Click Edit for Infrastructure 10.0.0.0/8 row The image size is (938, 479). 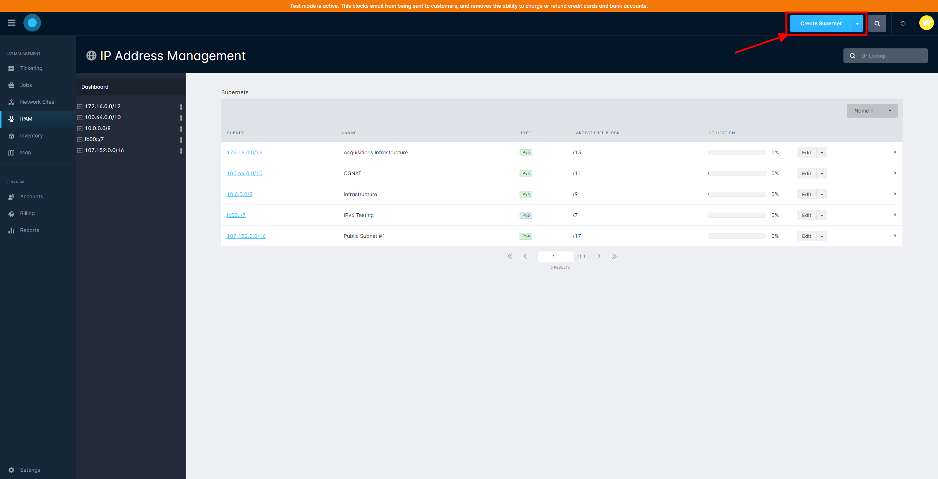(x=806, y=194)
